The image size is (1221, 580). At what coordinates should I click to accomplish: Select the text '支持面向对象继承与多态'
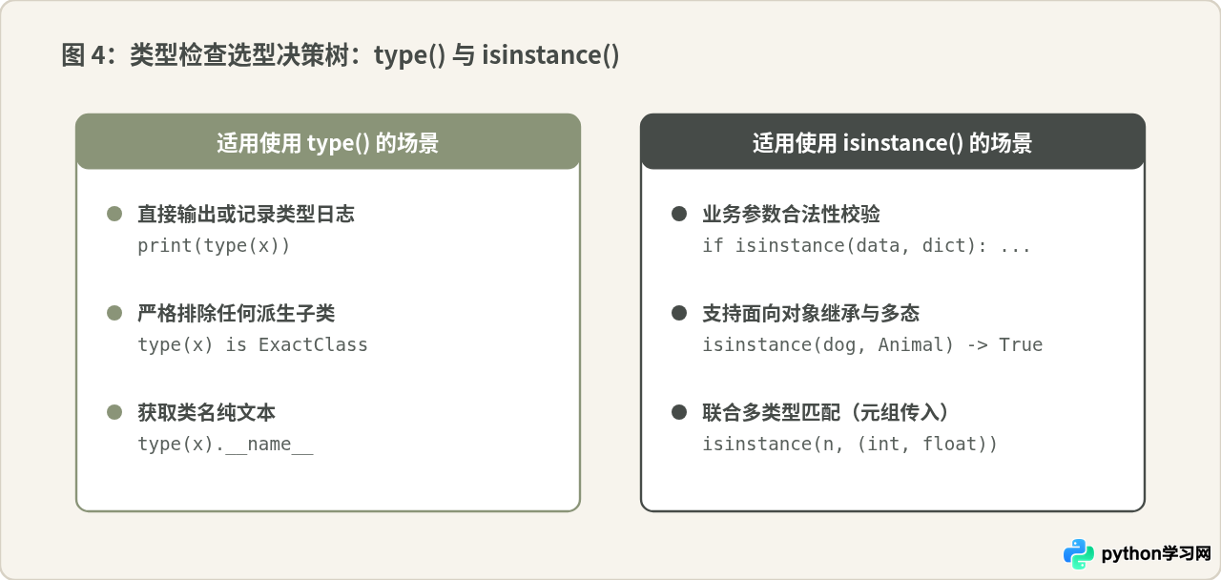811,313
